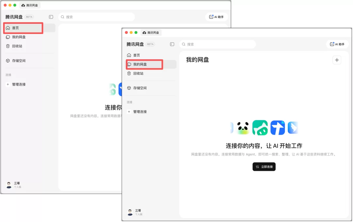Click the BETA badge in the front window
This screenshot has width=353, height=222.
coord(150,44)
